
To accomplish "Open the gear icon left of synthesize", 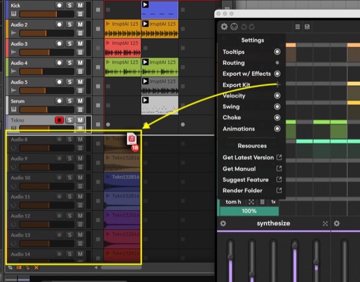I will [223, 223].
